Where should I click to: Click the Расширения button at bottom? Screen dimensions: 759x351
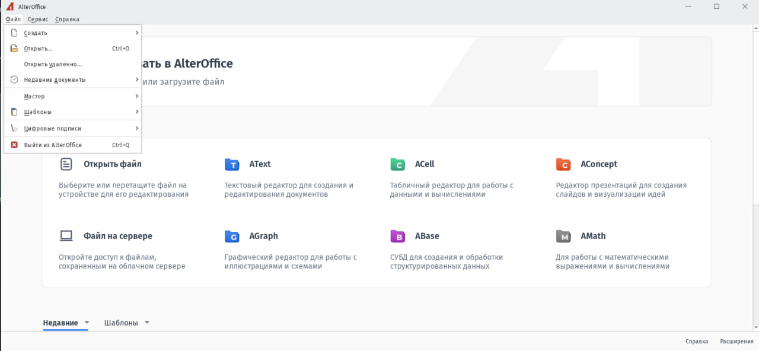tap(736, 342)
